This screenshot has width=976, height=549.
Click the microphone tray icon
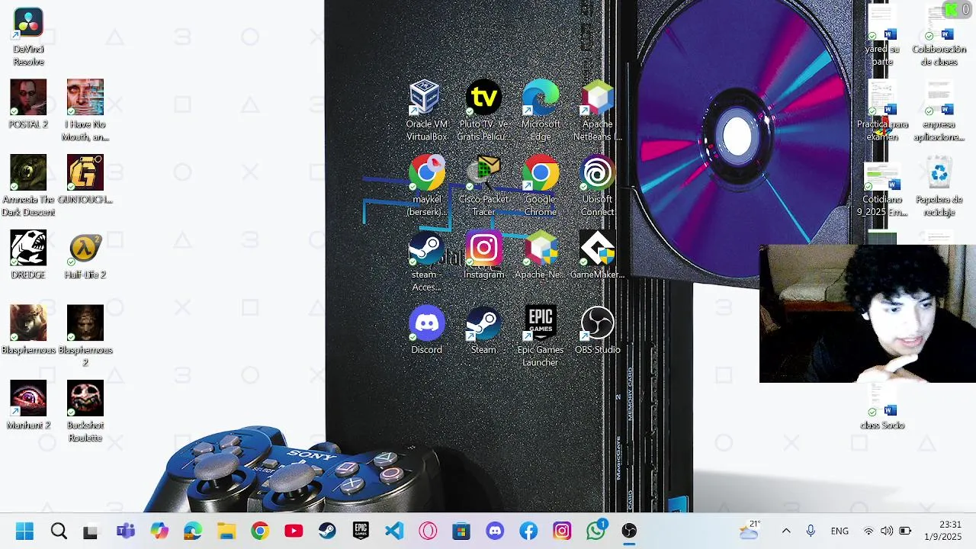tap(811, 531)
